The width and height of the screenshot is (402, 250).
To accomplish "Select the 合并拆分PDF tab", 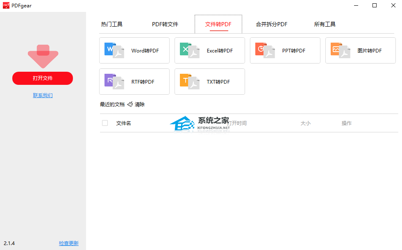I will coord(271,24).
